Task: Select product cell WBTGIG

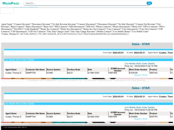Action: tap(154, 73)
